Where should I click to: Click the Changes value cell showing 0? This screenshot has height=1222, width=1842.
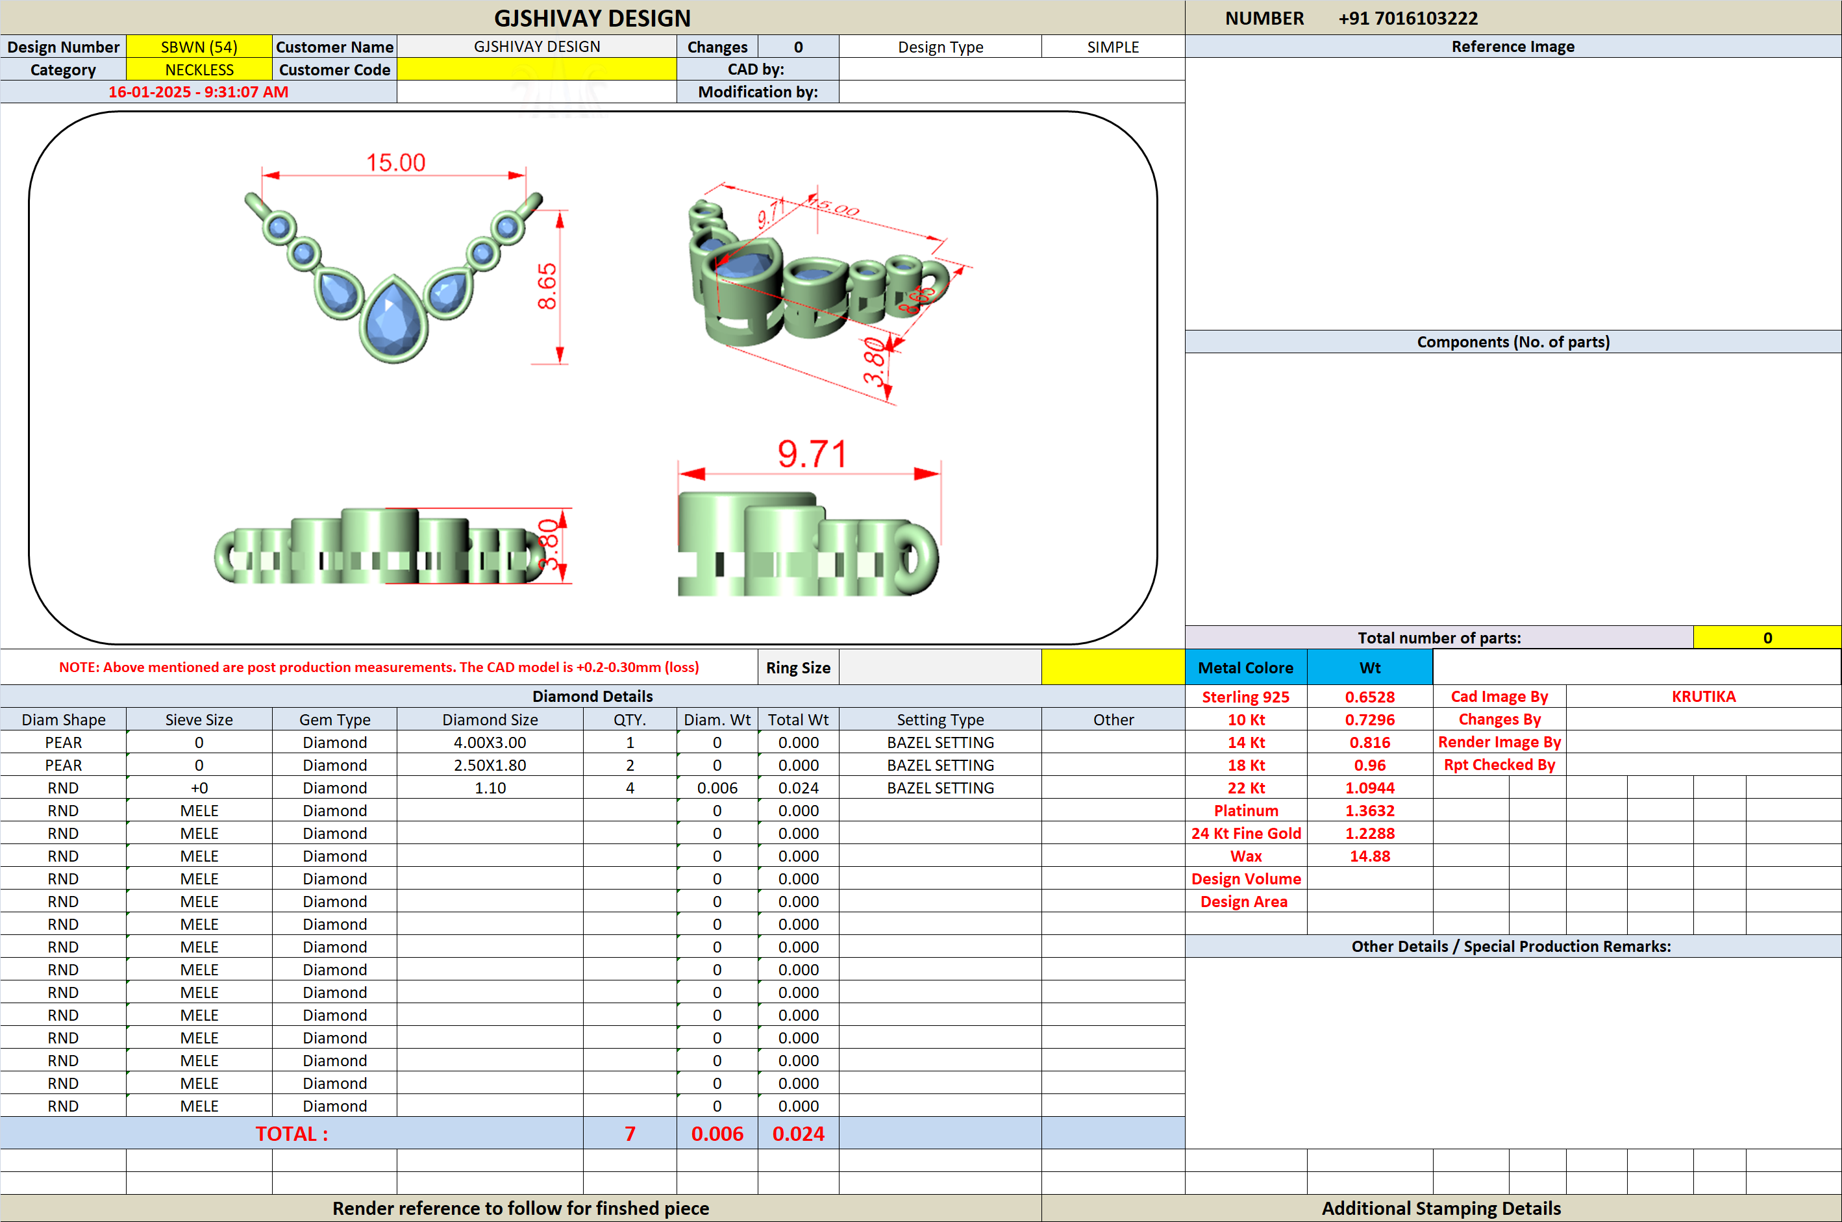(798, 47)
